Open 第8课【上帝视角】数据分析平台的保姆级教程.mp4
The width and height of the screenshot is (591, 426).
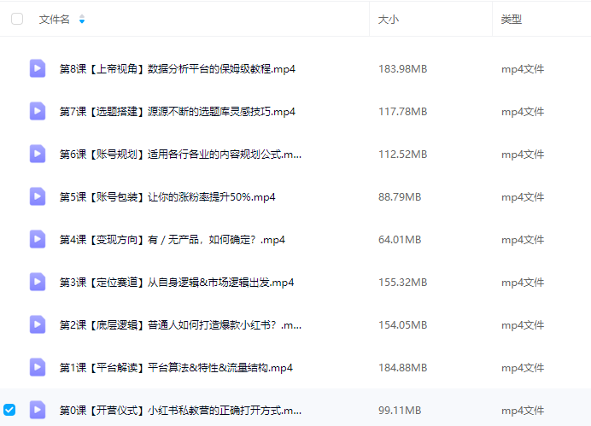click(177, 69)
